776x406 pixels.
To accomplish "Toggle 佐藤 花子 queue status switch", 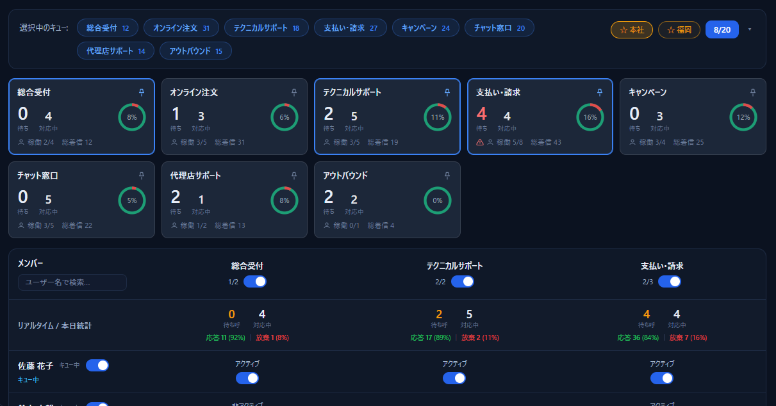I will pos(97,365).
